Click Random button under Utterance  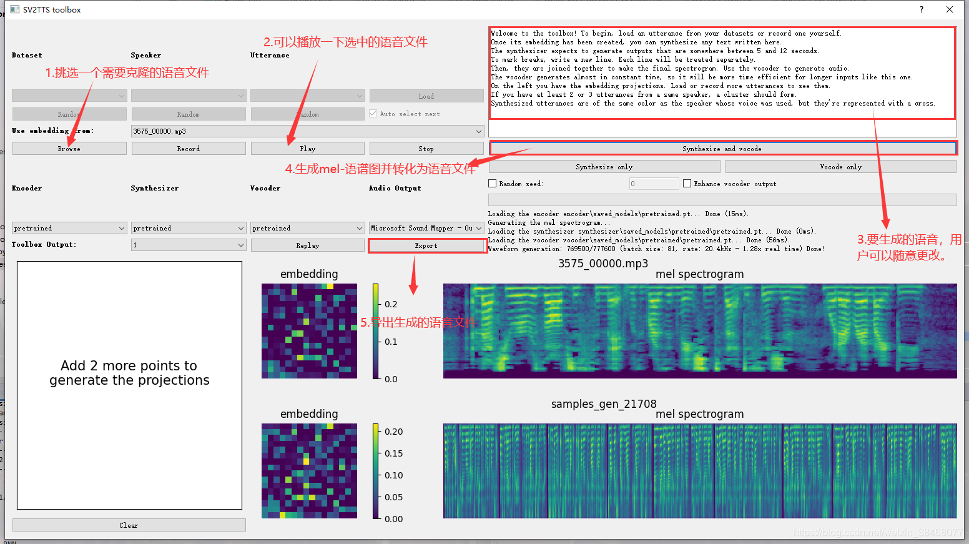click(308, 114)
